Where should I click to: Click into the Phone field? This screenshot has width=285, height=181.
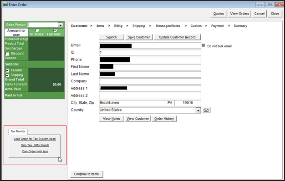click(150, 60)
